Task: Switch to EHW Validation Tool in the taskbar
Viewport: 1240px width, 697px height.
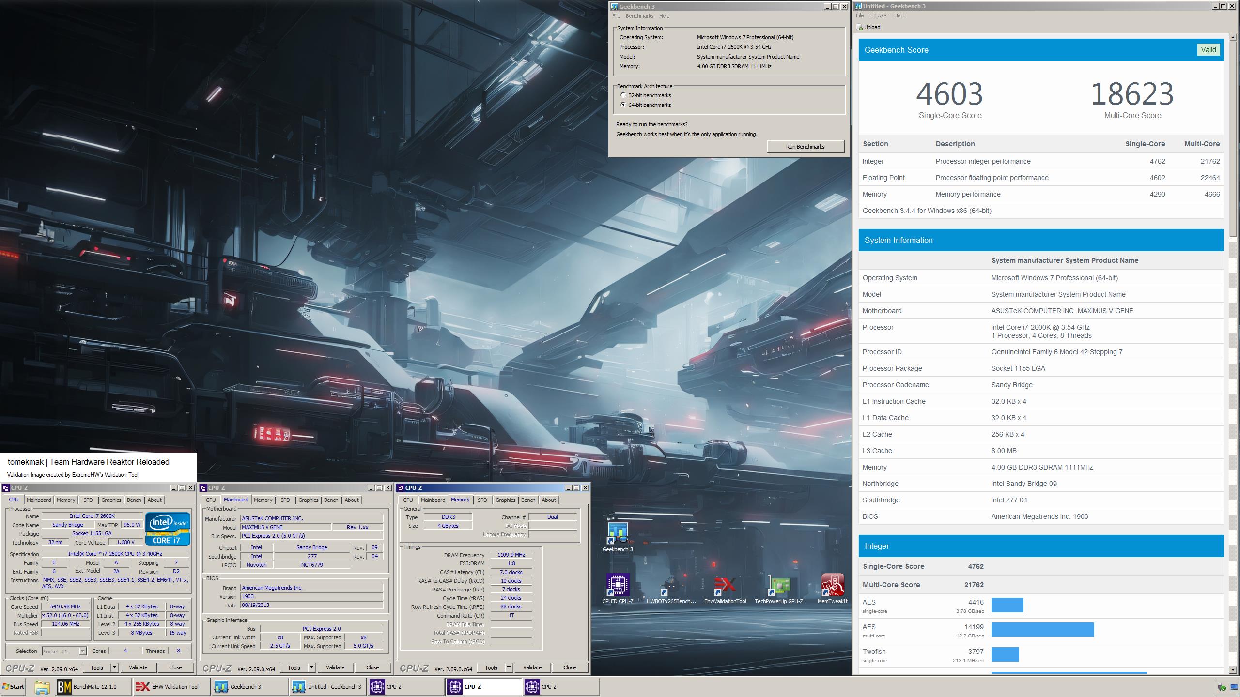Action: (x=171, y=687)
